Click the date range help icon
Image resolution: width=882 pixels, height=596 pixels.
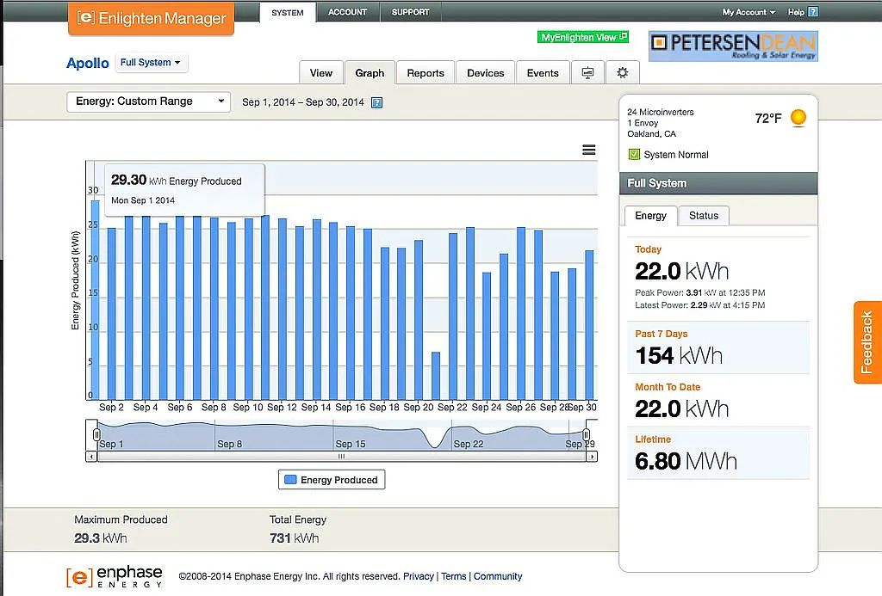click(x=376, y=102)
